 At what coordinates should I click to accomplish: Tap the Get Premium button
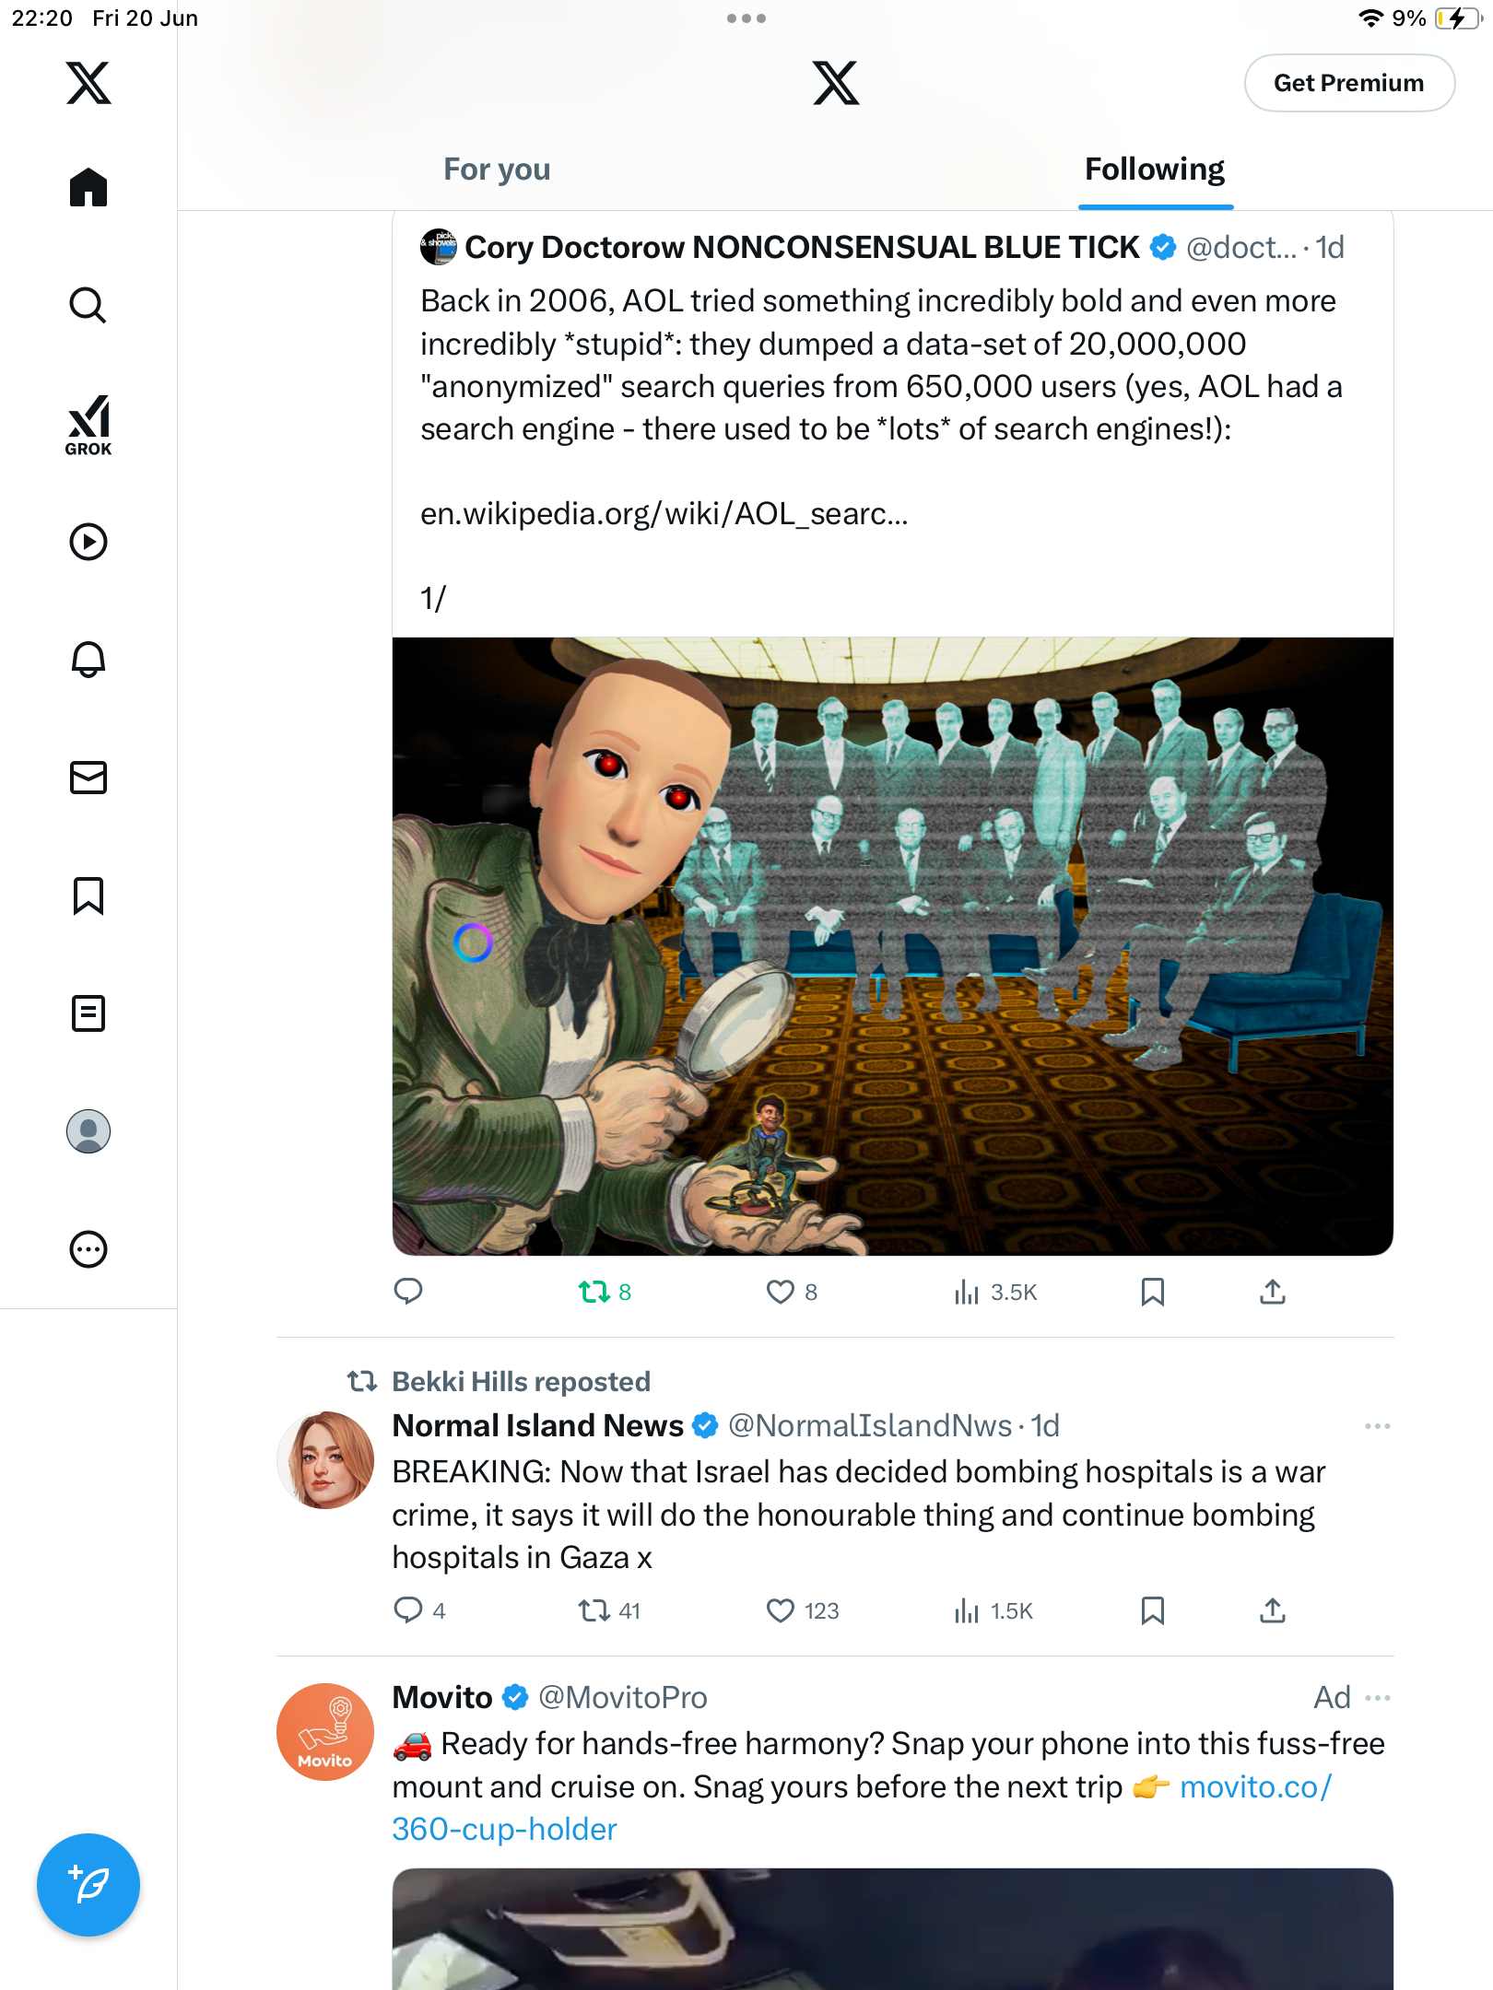1349,83
